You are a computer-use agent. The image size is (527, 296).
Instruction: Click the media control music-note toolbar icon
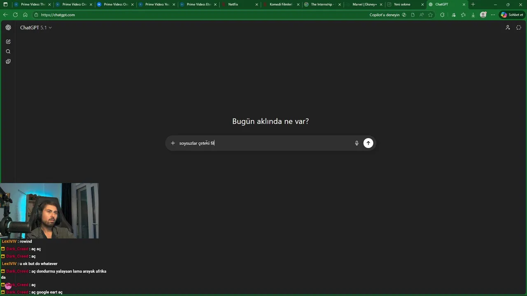pyautogui.click(x=453, y=15)
